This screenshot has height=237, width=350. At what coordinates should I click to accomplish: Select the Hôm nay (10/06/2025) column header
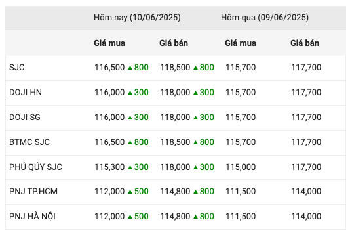pyautogui.click(x=137, y=18)
